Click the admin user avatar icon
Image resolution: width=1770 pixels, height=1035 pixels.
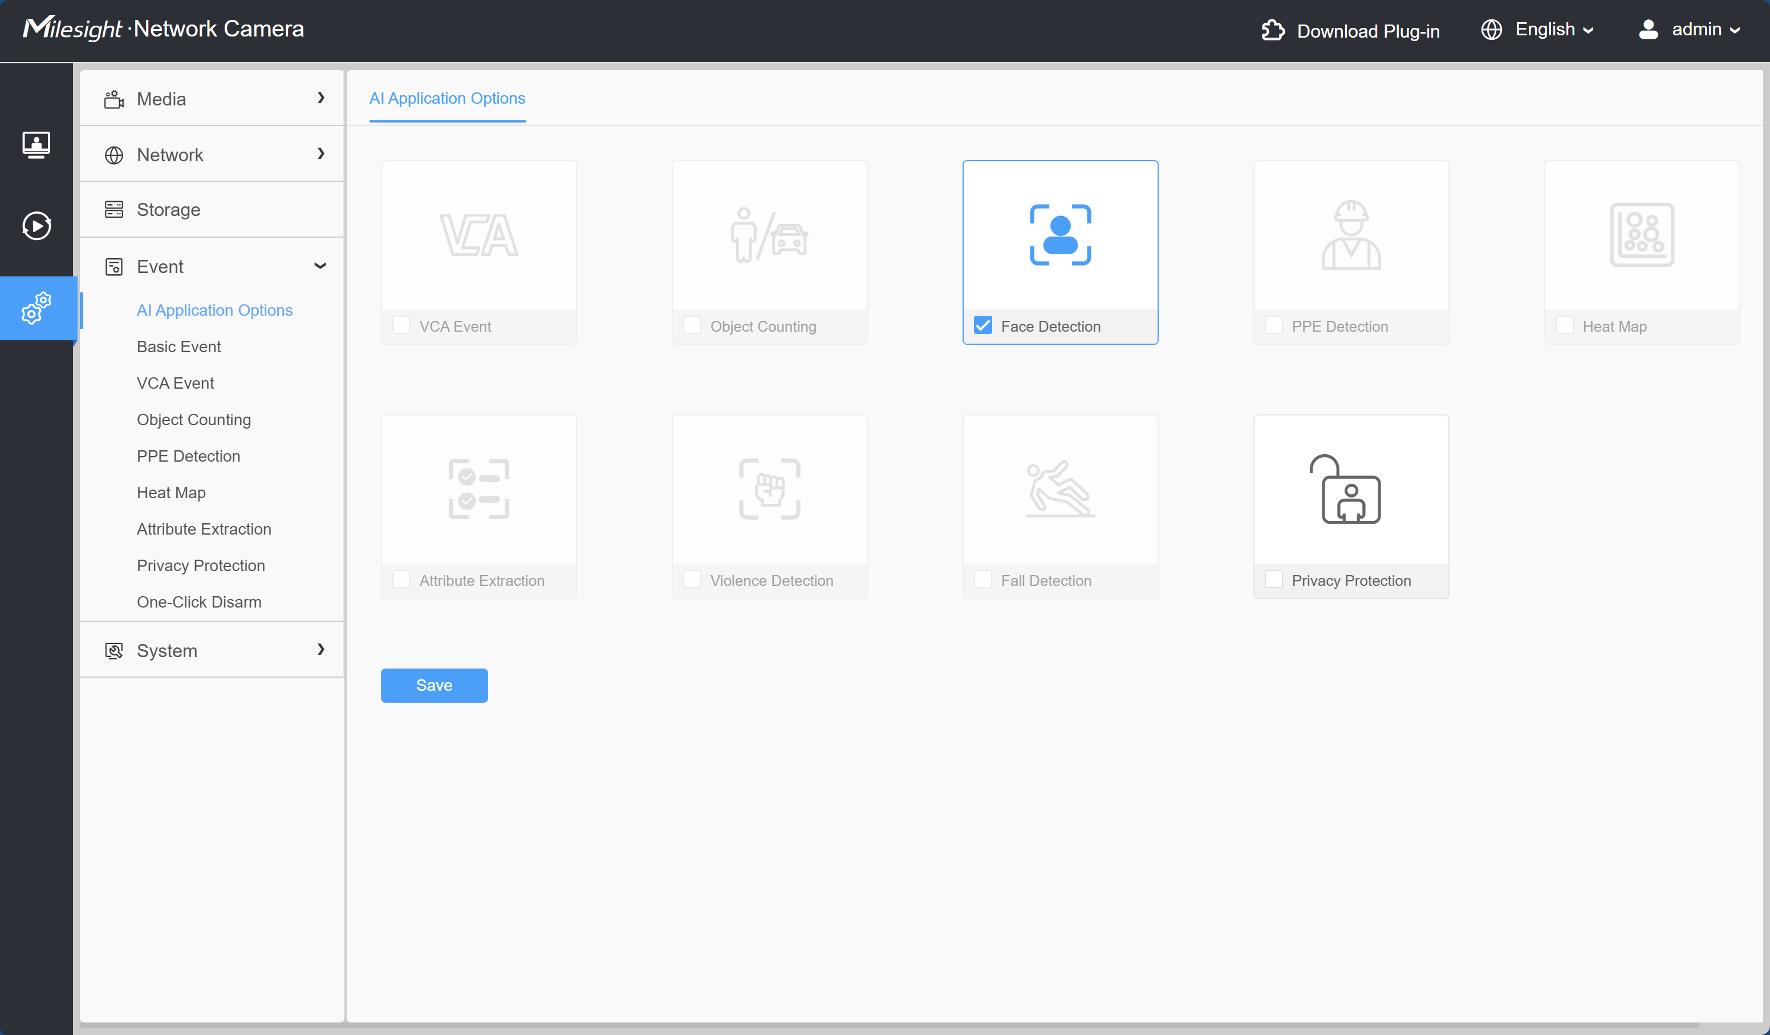pos(1649,30)
